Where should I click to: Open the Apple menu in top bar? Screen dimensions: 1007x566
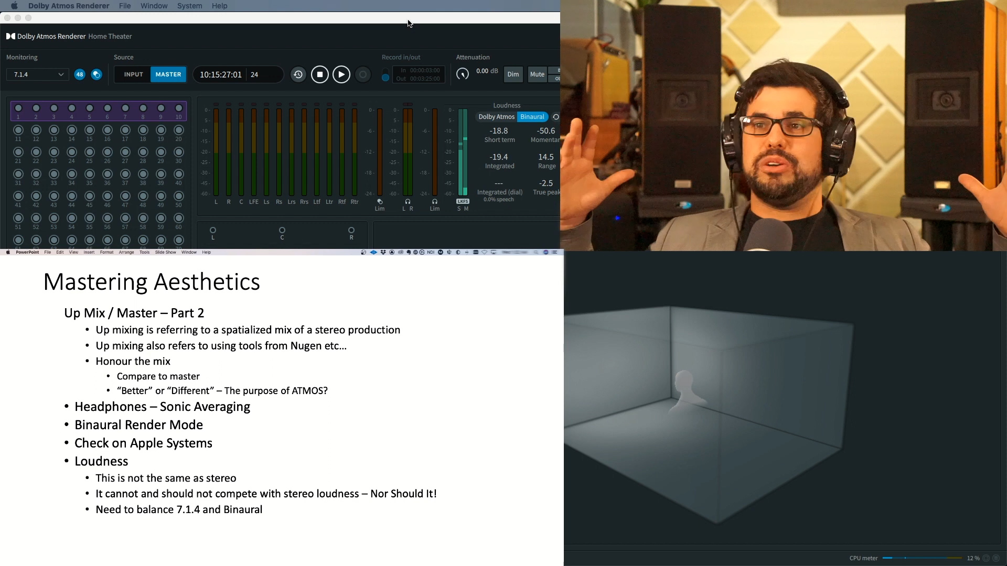pyautogui.click(x=14, y=6)
